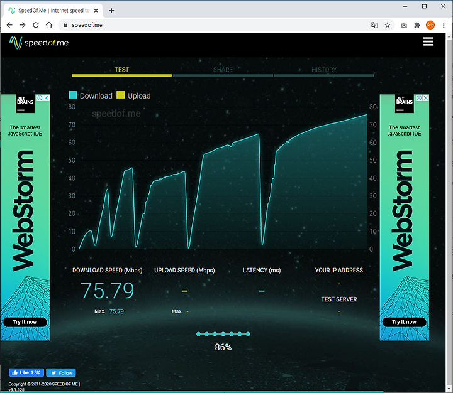
Task: Click JetBrains logo in right ad
Action: point(405,104)
